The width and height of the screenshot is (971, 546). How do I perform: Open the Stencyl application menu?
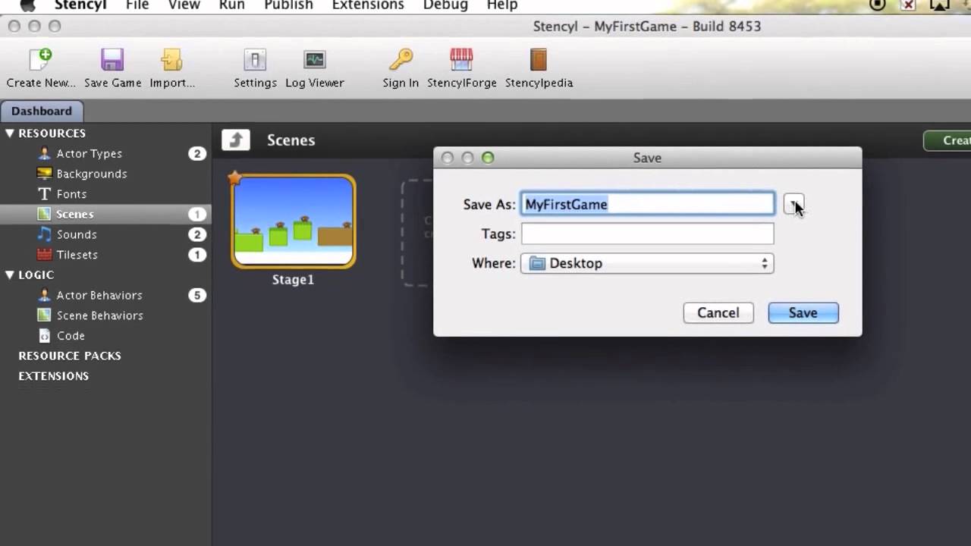coord(80,5)
